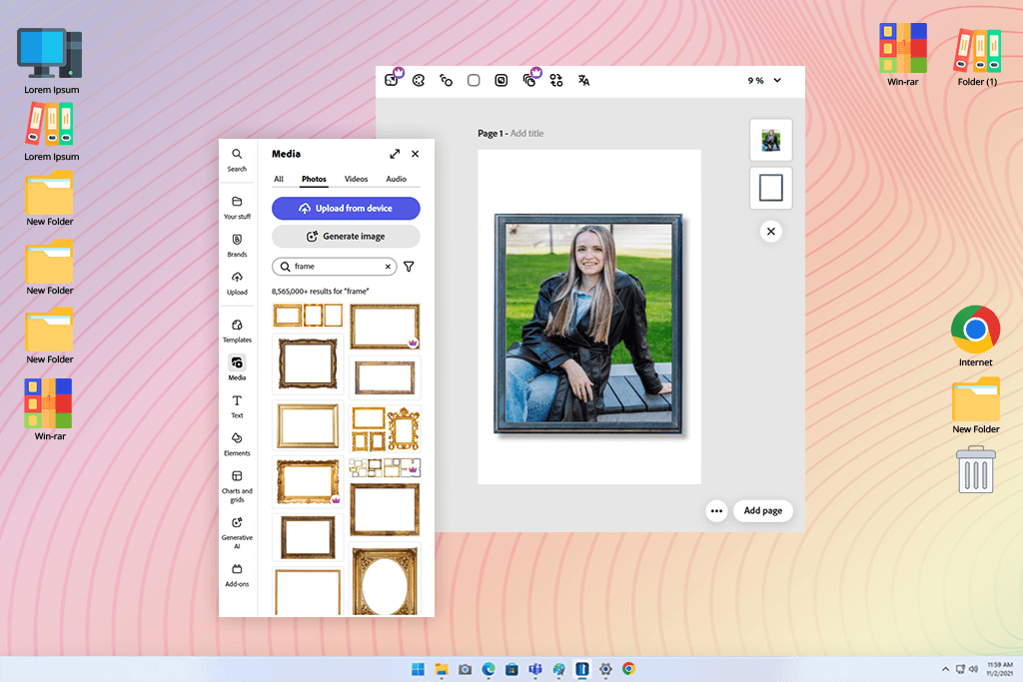This screenshot has height=682, width=1023.
Task: Show hidden system tray icons
Action: (945, 669)
